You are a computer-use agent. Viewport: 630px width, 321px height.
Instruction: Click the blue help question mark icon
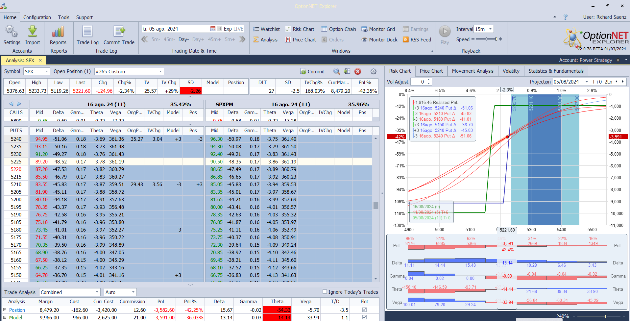pyautogui.click(x=566, y=17)
